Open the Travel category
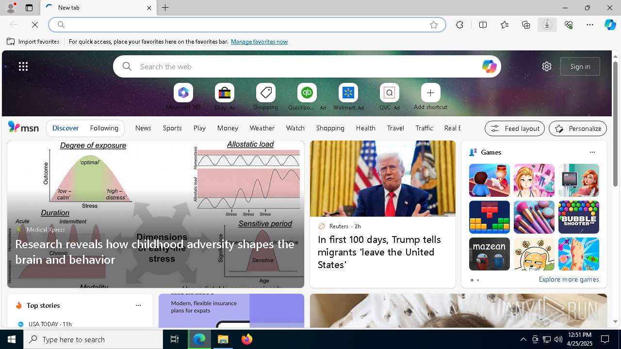This screenshot has height=349, width=621. click(x=395, y=128)
